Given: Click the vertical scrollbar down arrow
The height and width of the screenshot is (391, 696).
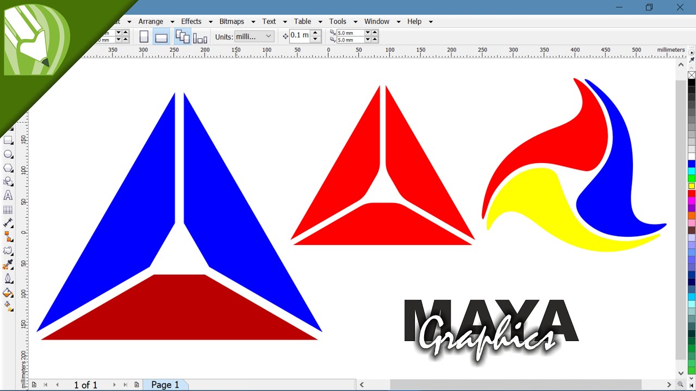Looking at the screenshot, I should tap(681, 373).
